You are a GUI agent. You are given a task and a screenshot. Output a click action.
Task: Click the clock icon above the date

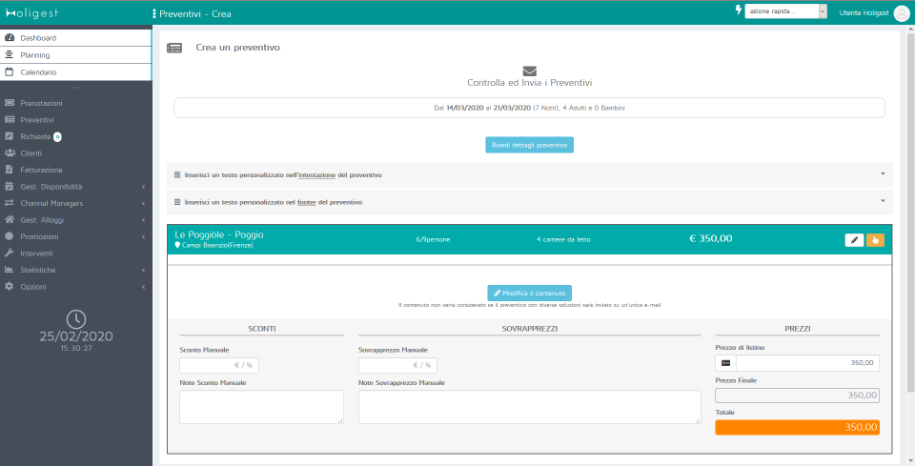tap(76, 318)
